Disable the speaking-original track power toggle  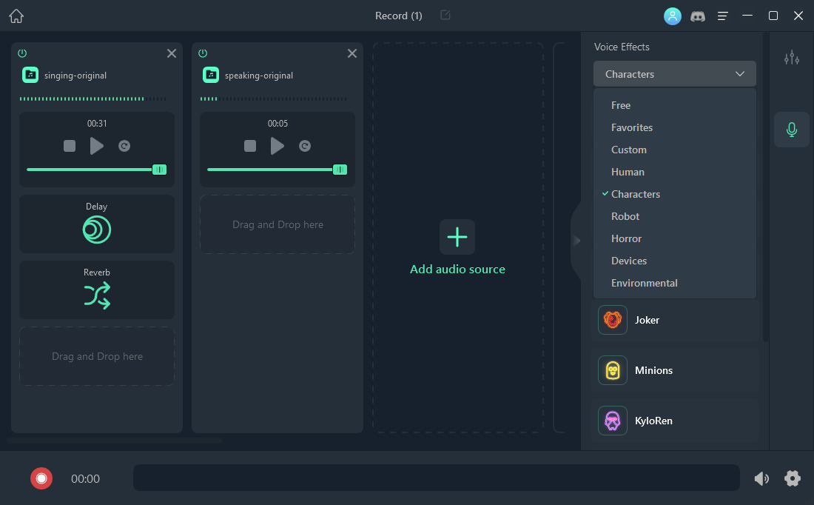203,53
